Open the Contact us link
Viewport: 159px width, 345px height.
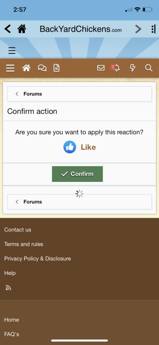point(17,230)
